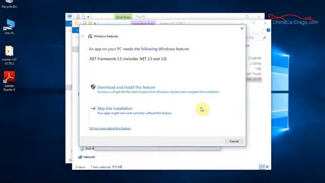325x183 pixels.
Task: Switch to Drive Tools tab in This PC window
Action: point(123,17)
